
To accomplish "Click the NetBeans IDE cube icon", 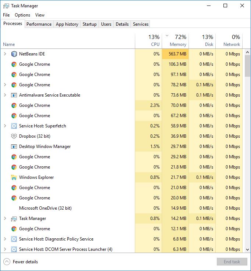I will click(x=14, y=54).
